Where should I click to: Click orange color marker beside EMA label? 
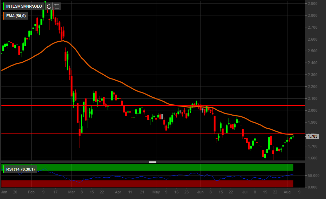pyautogui.click(x=4, y=16)
